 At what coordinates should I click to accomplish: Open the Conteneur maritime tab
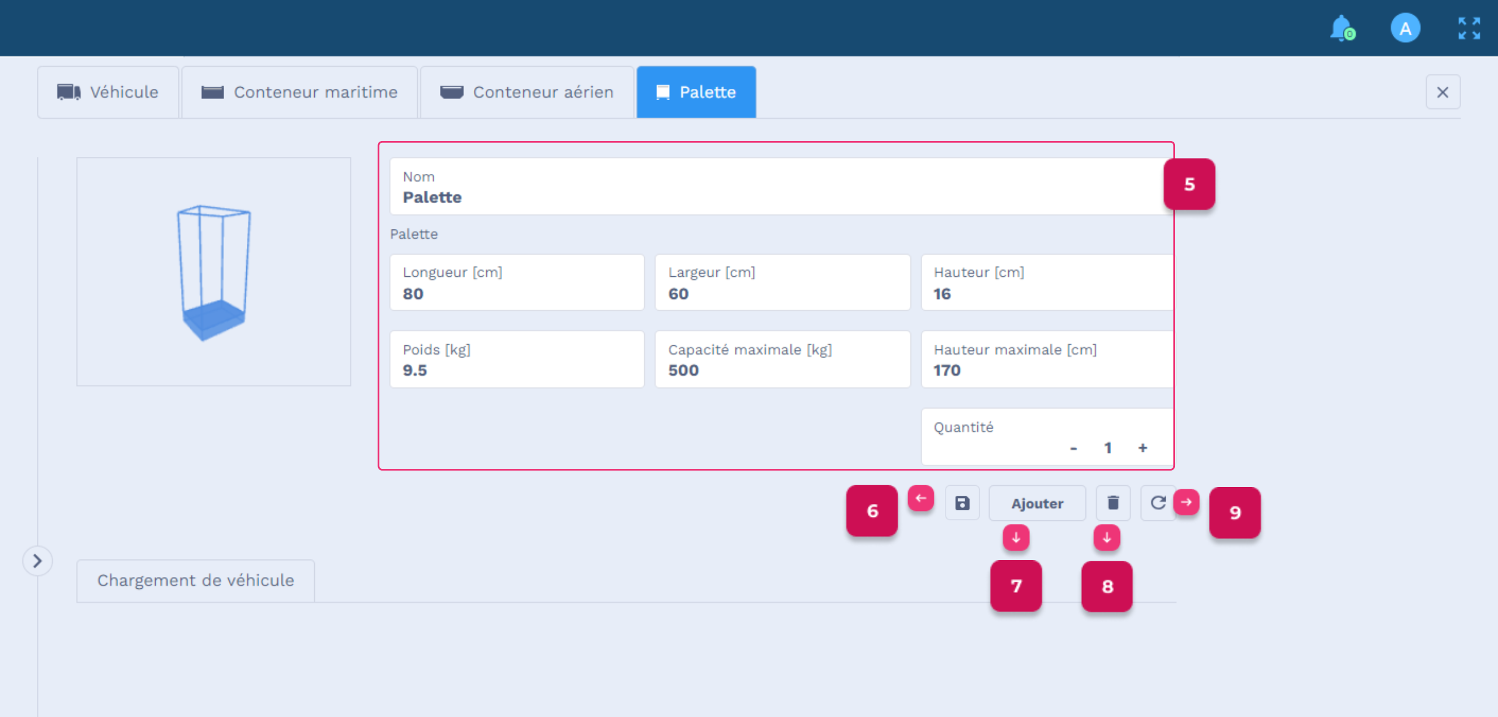coord(300,92)
